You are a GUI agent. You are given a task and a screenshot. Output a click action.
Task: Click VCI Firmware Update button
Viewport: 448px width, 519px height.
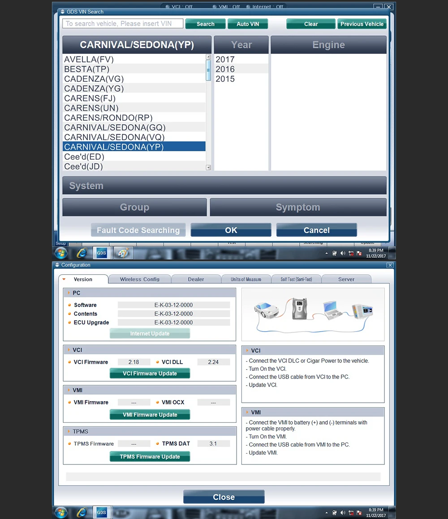(150, 373)
